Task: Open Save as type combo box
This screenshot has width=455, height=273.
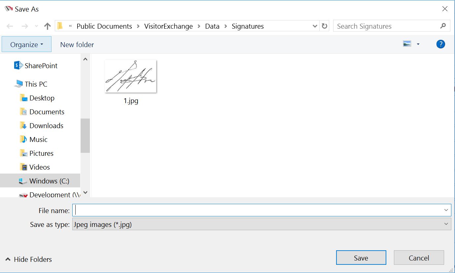Action: coord(262,224)
